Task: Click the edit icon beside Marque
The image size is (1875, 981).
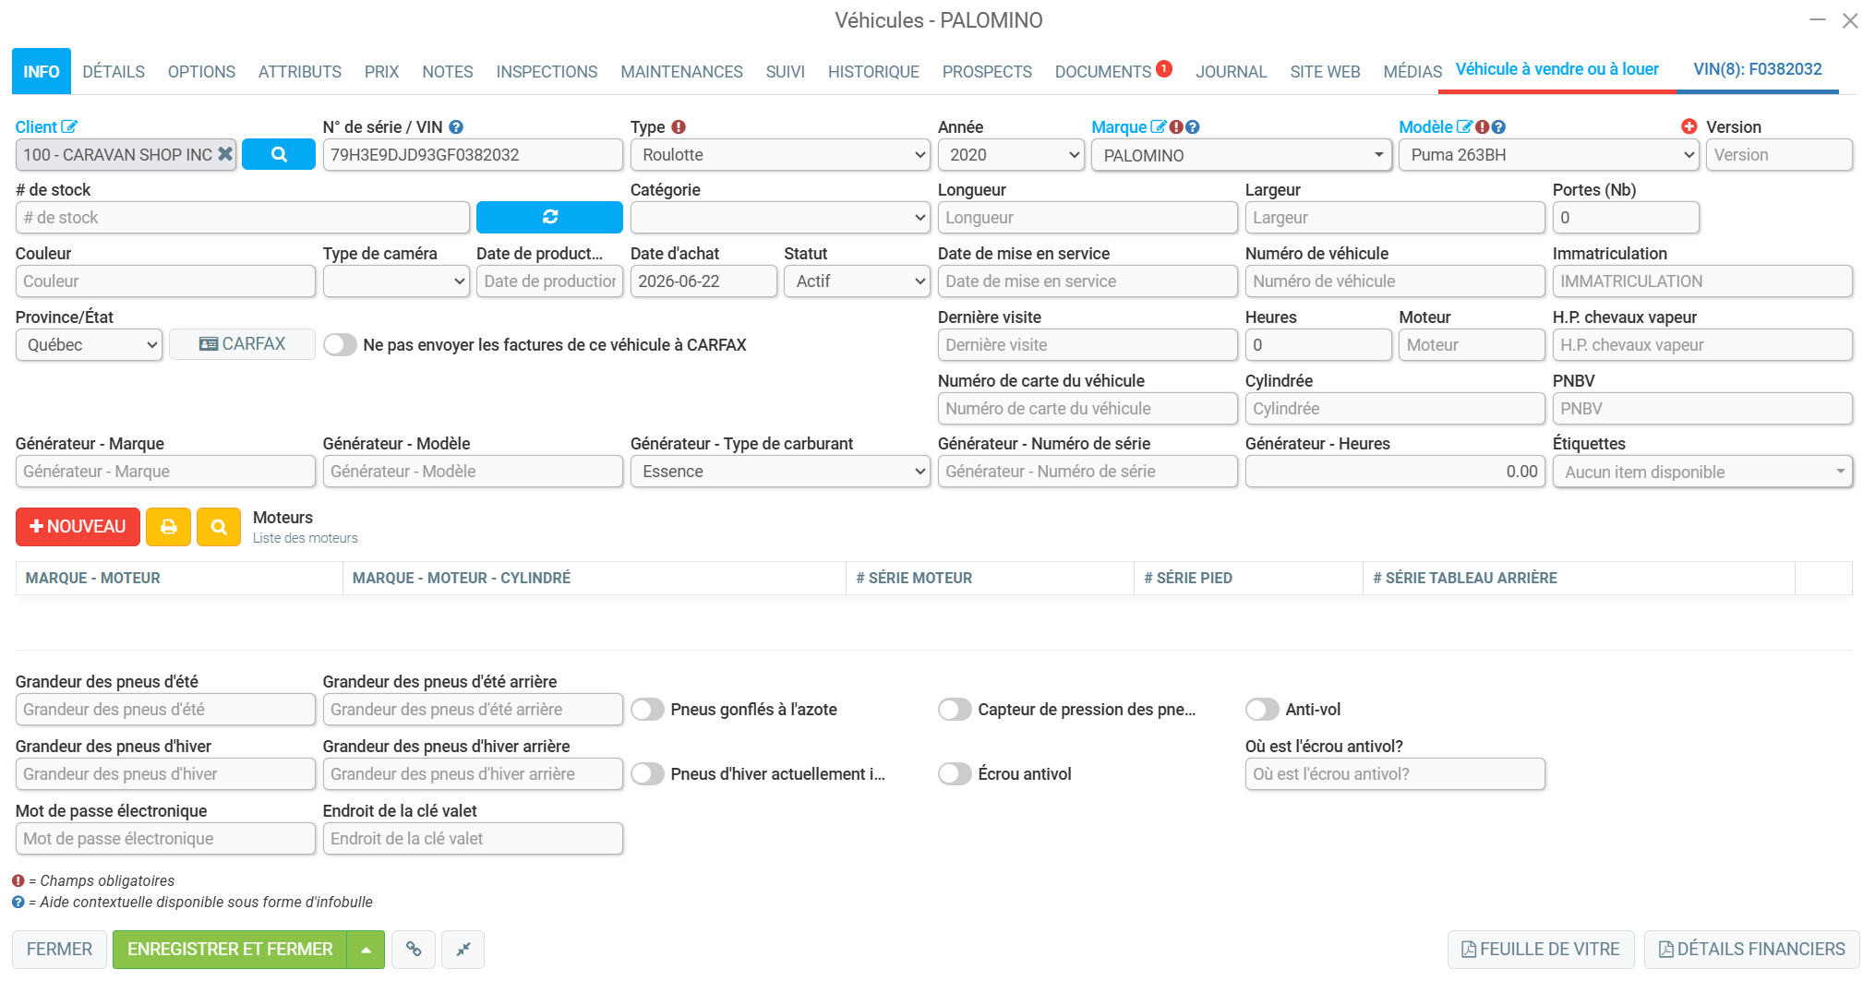Action: 1159,127
